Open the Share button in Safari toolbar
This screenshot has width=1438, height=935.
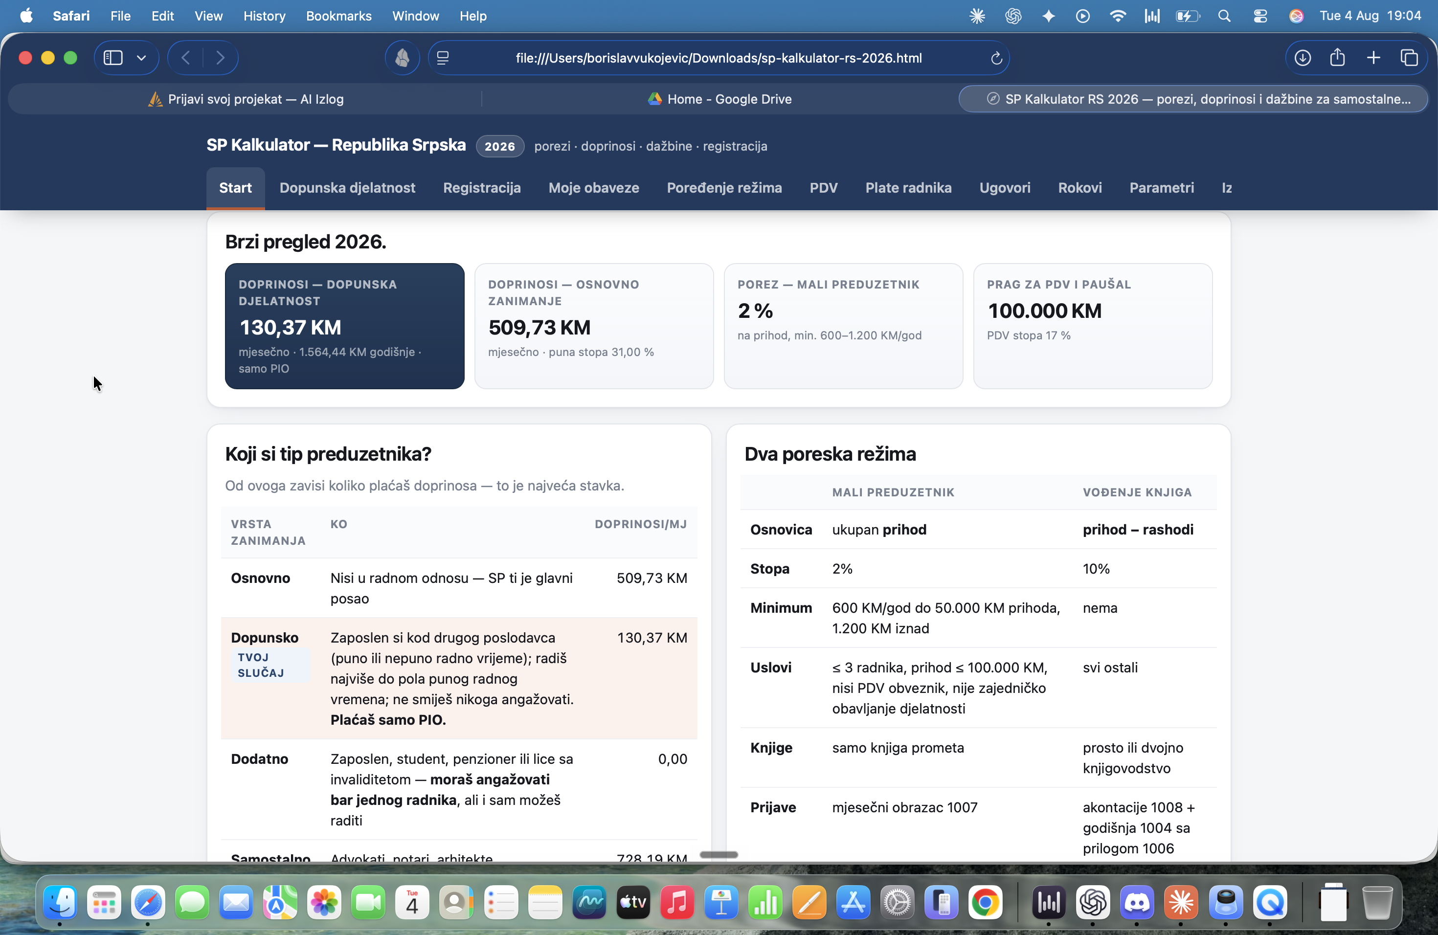(1338, 58)
